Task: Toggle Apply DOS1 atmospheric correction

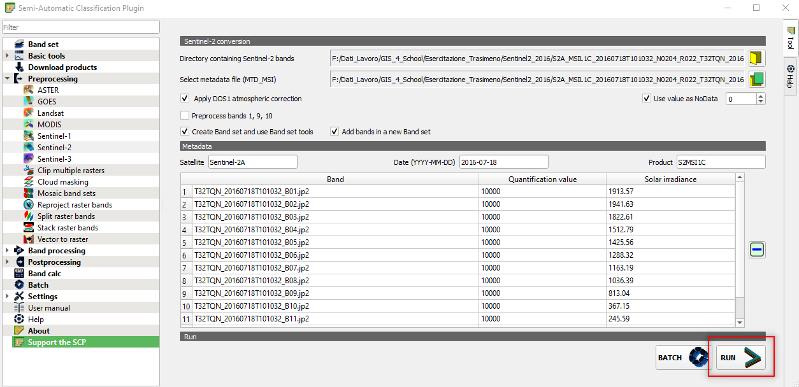Action: (x=185, y=99)
